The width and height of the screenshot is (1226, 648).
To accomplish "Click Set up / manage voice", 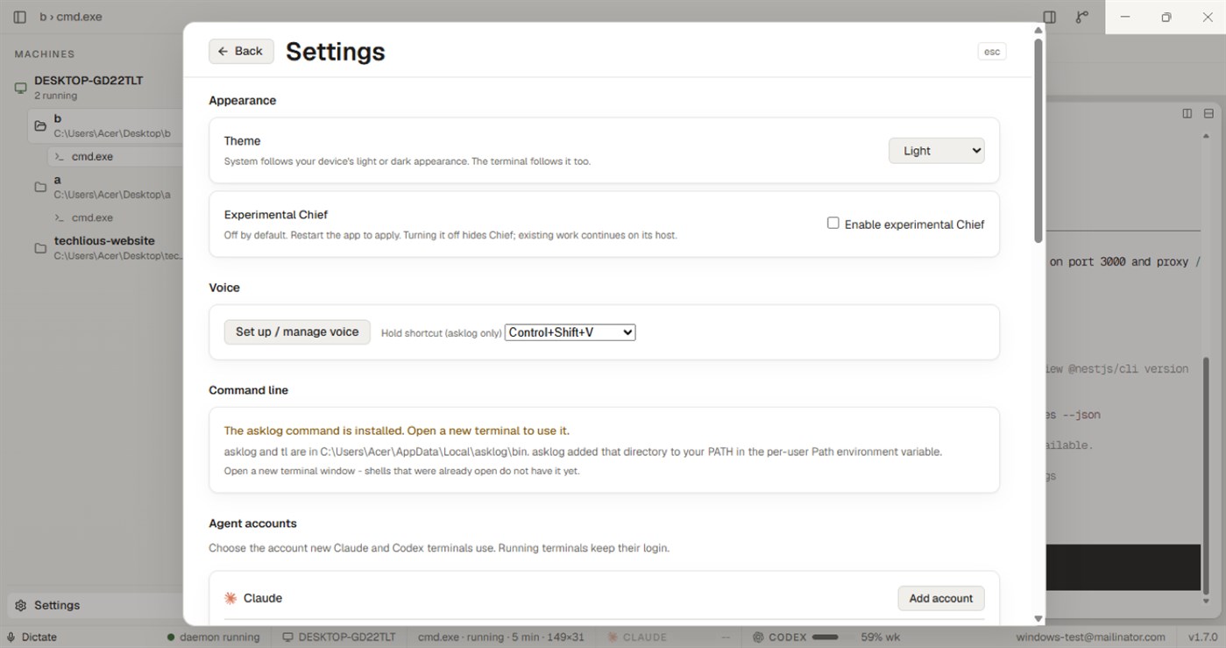I will pos(297,331).
